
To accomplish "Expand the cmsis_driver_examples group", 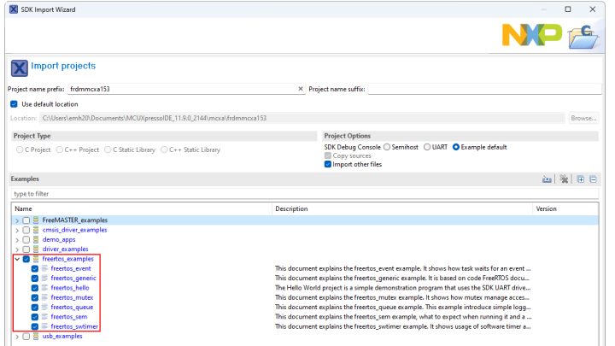I will coord(17,230).
